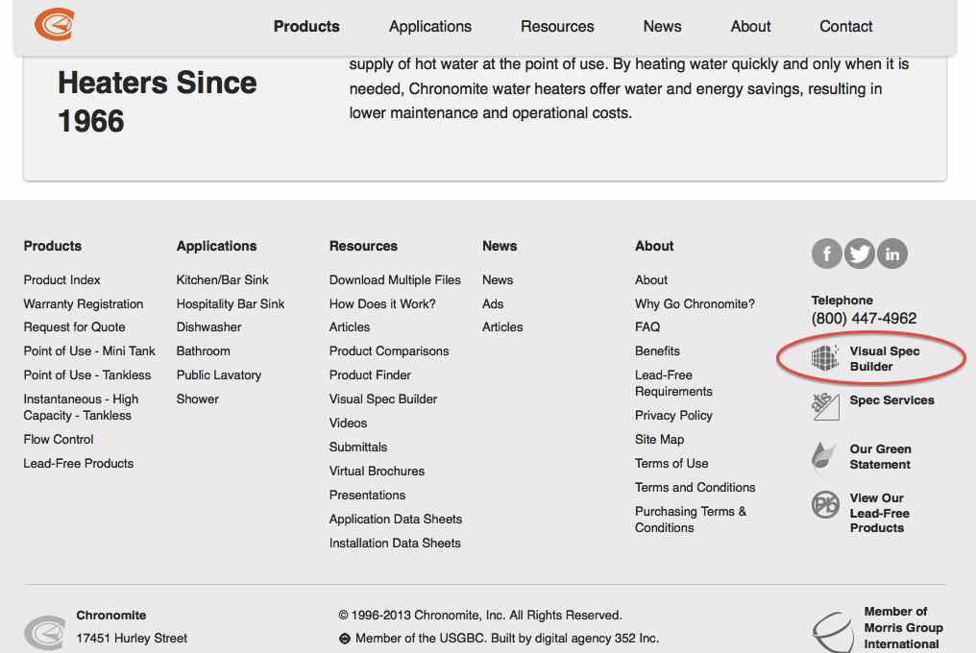The height and width of the screenshot is (653, 976).
Task: Open Lead-Free Requirements link
Action: (x=673, y=383)
